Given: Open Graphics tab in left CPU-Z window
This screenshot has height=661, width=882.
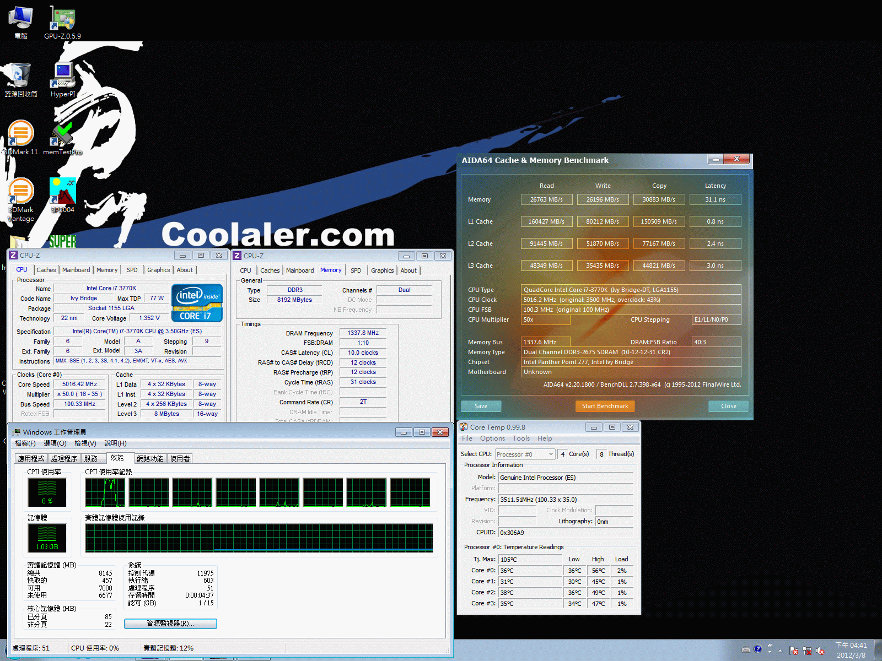Looking at the screenshot, I should click(158, 270).
